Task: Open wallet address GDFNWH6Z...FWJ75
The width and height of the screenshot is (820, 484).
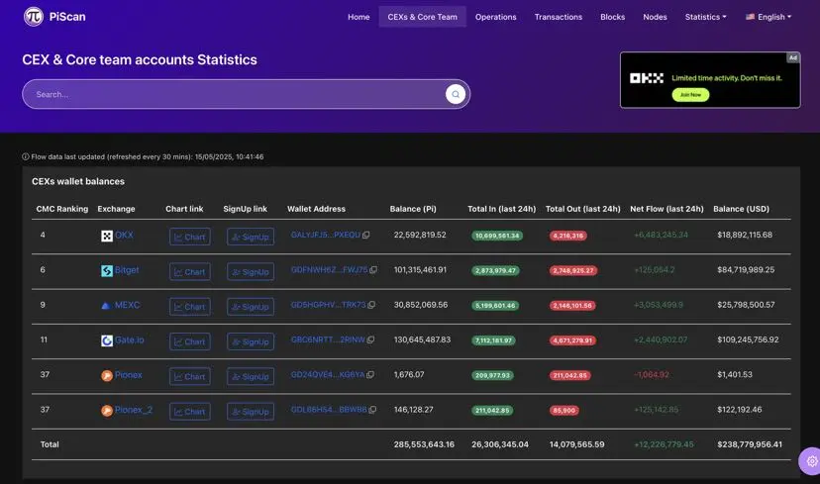Action: pyautogui.click(x=329, y=270)
